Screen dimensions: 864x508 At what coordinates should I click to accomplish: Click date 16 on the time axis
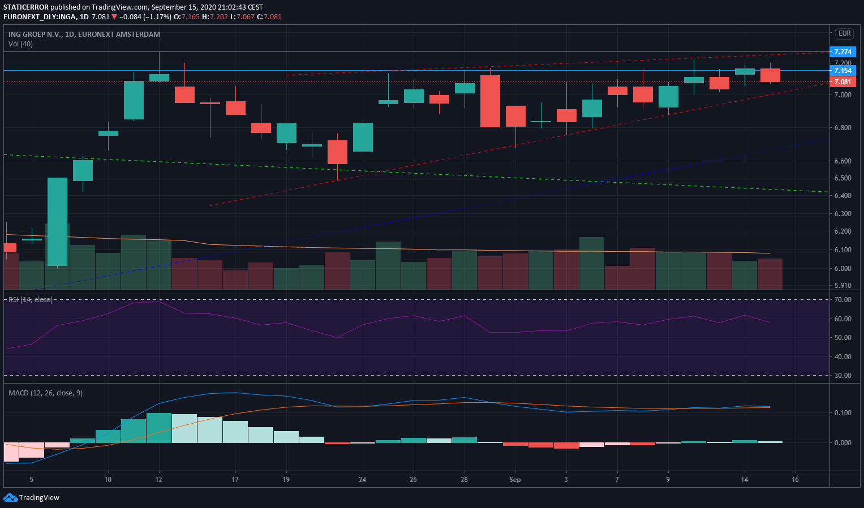[796, 480]
